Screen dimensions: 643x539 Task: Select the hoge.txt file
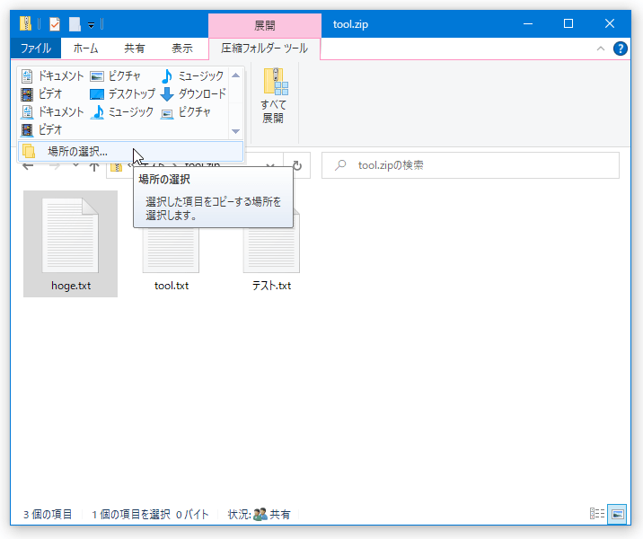tap(71, 243)
